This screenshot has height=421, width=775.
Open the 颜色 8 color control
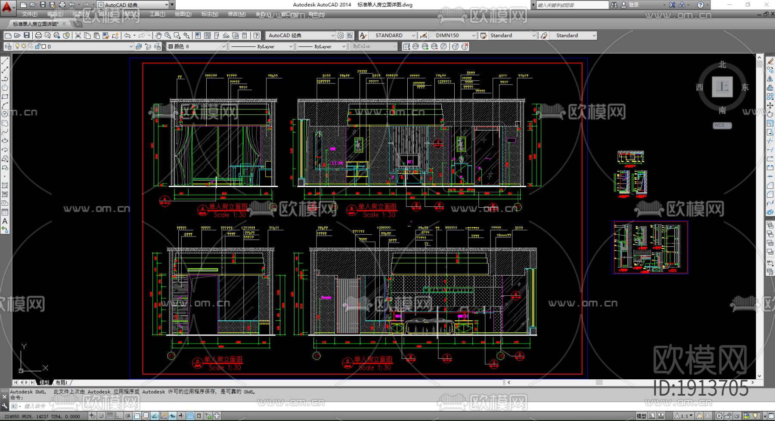click(x=196, y=46)
